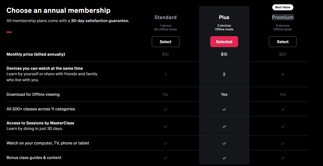Screen dimensions: 323x166
Task: Click Standard checkmark for Bonus class guides
Action: pos(166,158)
